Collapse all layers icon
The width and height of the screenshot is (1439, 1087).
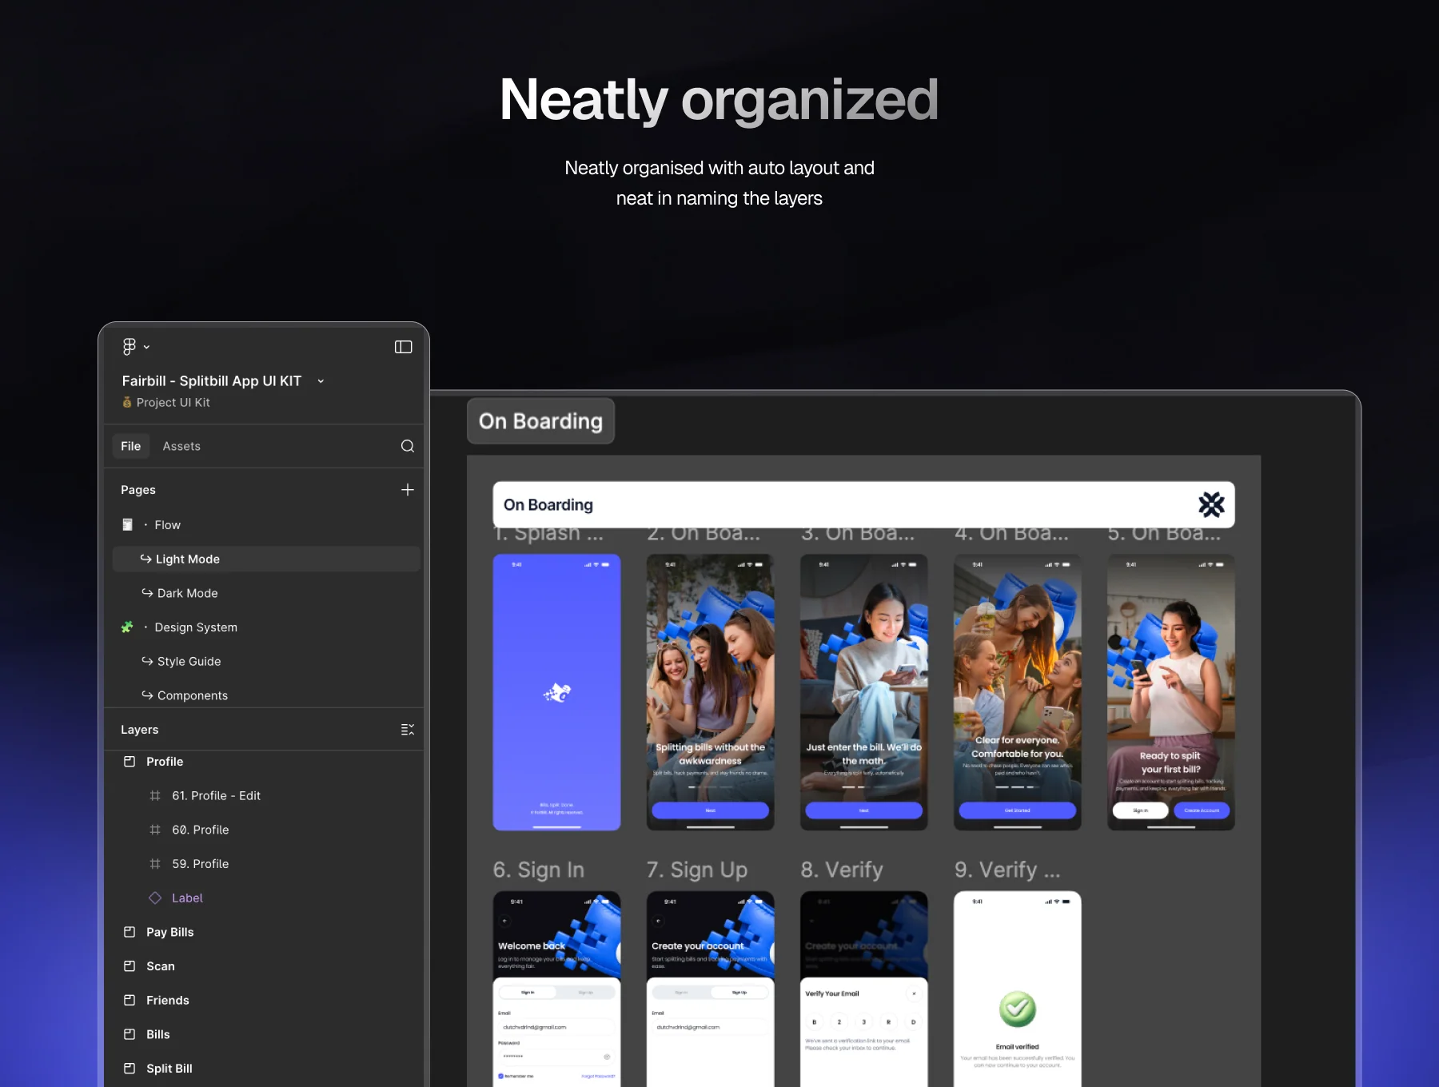pos(407,730)
